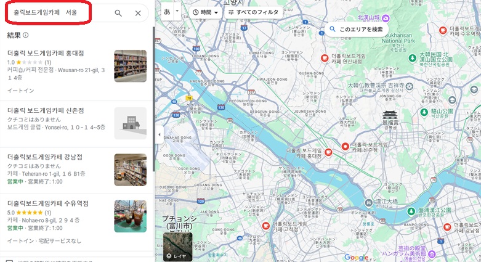The width and height of the screenshot is (481, 262).
Task: Click the 신촌점 placeholder building thumbnail
Action: click(131, 123)
